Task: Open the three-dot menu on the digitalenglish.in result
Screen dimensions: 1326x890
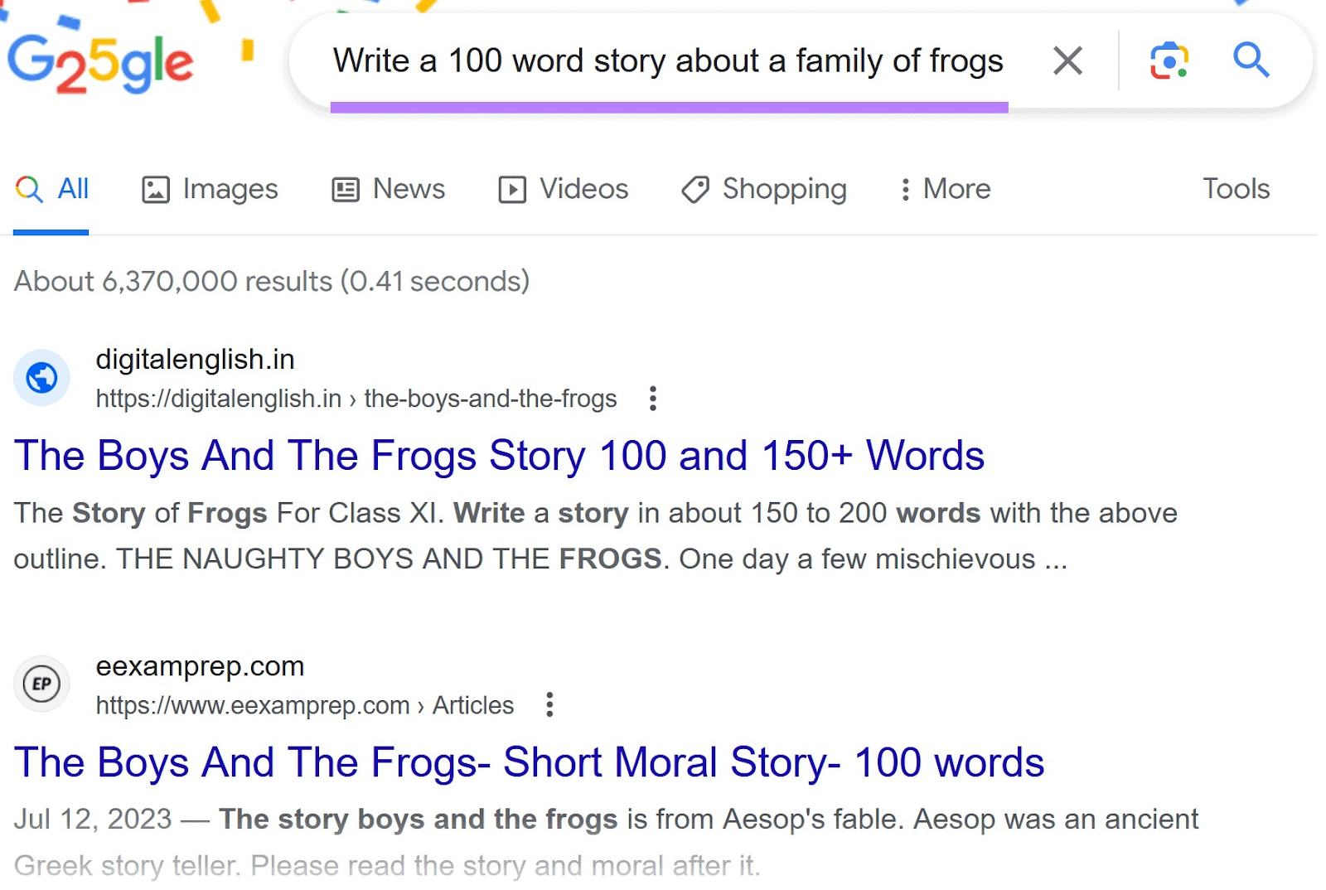Action: click(652, 399)
